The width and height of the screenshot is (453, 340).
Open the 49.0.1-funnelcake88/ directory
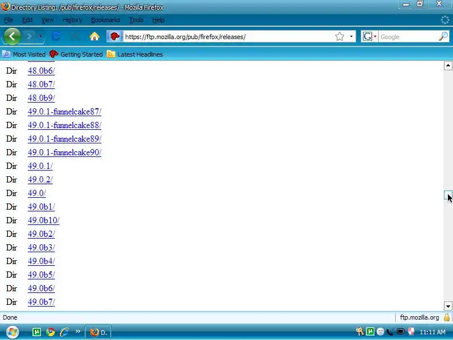(x=65, y=125)
